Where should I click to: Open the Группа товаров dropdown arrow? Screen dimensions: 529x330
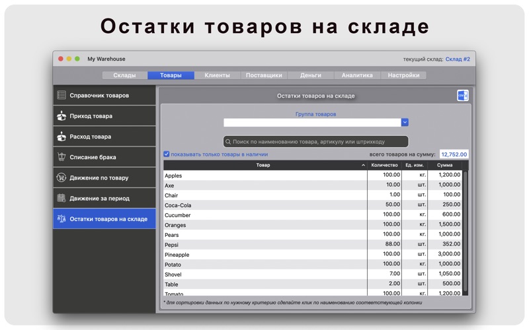[x=405, y=122]
